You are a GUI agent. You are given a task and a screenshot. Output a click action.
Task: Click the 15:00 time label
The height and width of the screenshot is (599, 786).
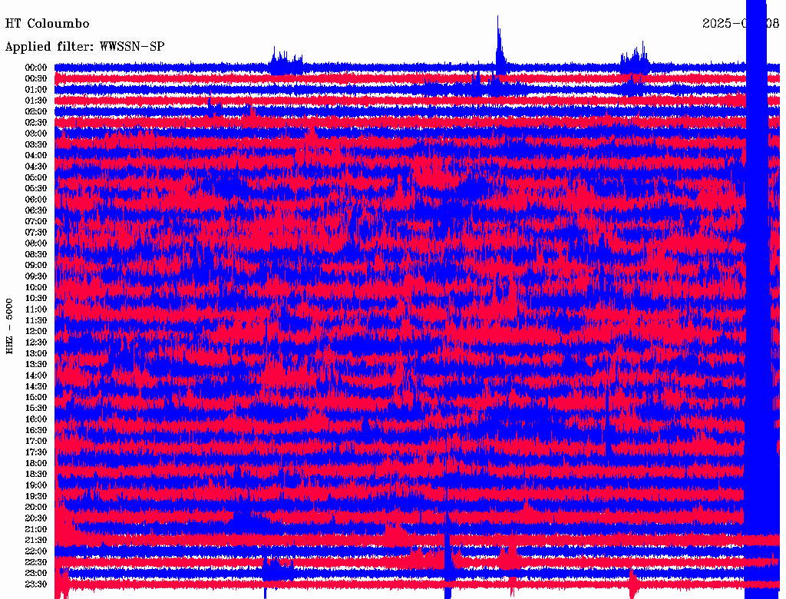[36, 397]
